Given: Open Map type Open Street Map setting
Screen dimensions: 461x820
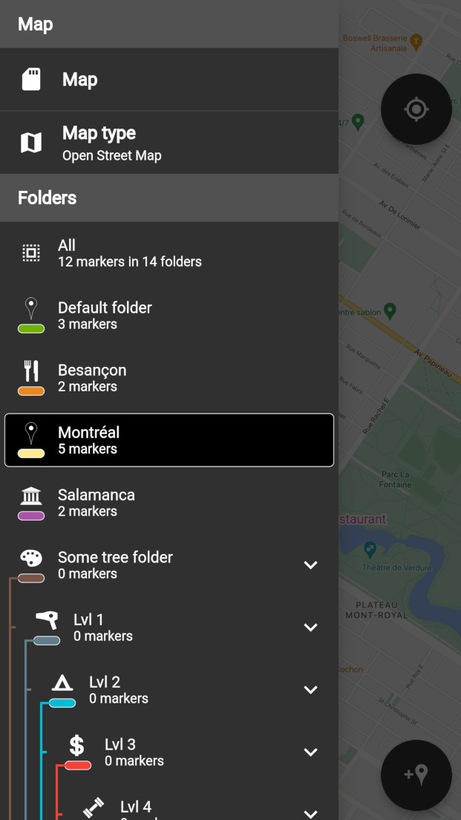Looking at the screenshot, I should point(169,143).
